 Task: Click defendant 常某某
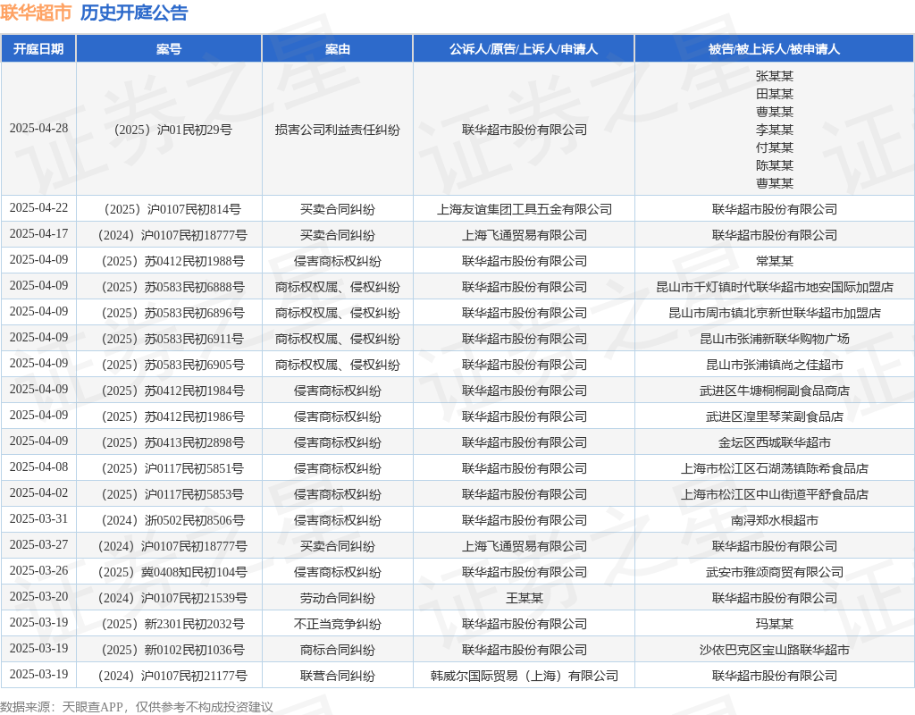(775, 261)
